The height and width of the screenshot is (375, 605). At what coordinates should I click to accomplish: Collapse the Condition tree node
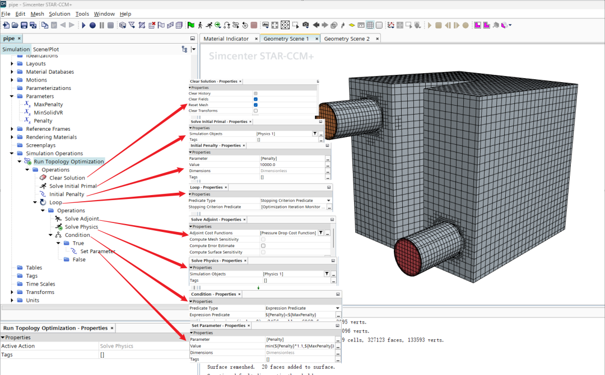pos(50,235)
